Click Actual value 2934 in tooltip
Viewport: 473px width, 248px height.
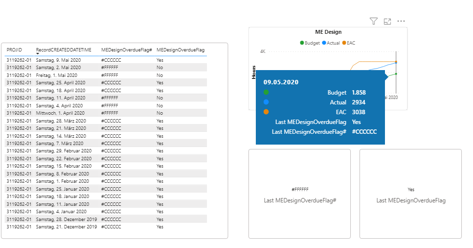coord(359,102)
